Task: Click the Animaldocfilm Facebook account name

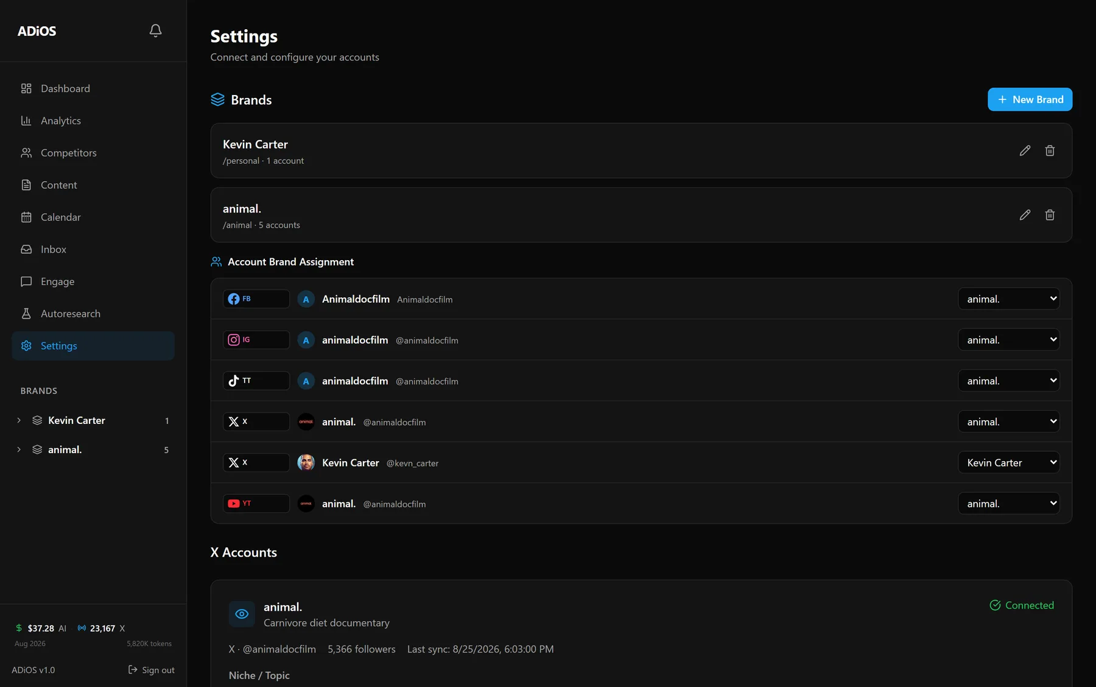Action: click(x=356, y=299)
